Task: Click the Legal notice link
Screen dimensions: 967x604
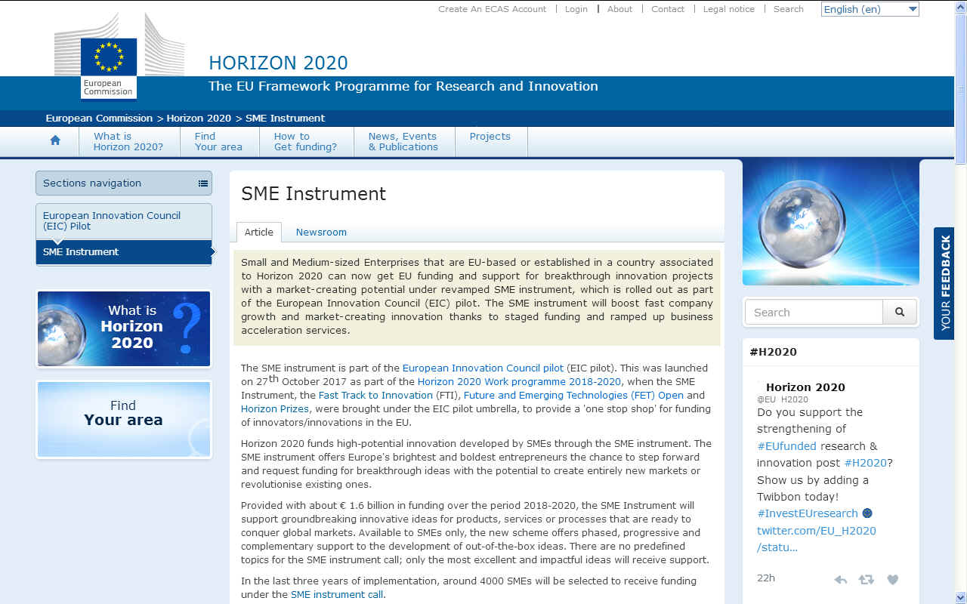Action: click(x=729, y=9)
